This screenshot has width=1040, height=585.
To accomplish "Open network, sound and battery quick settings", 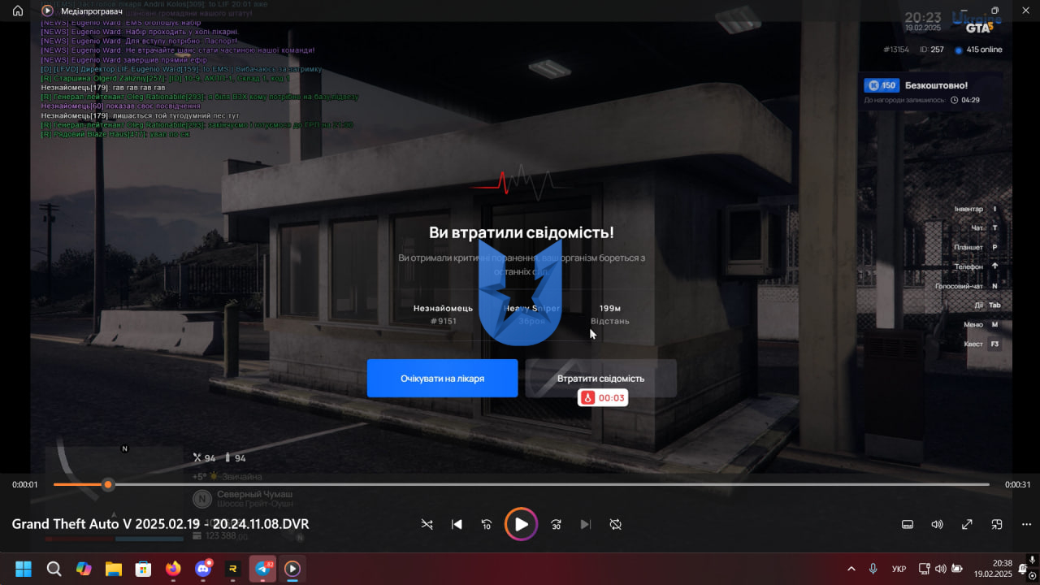I will (940, 569).
